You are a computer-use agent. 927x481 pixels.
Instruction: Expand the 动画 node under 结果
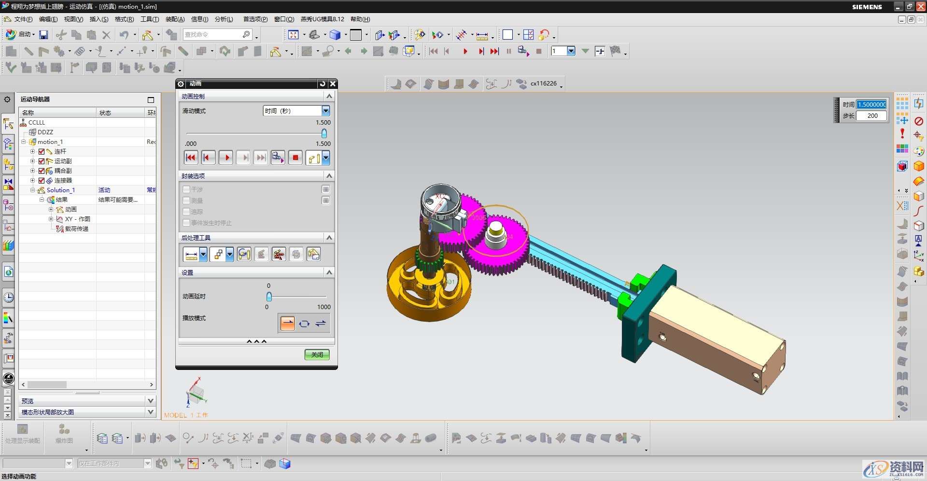tap(51, 210)
